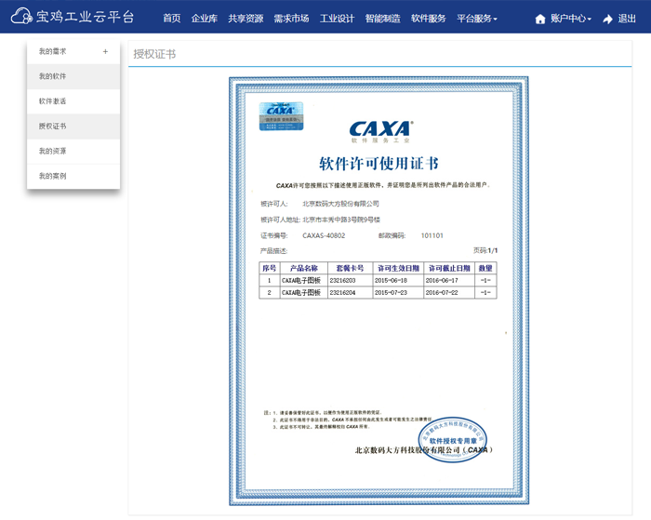Image resolution: width=651 pixels, height=520 pixels.
Task: Click the 授权证书 panel heading
Action: coord(154,54)
